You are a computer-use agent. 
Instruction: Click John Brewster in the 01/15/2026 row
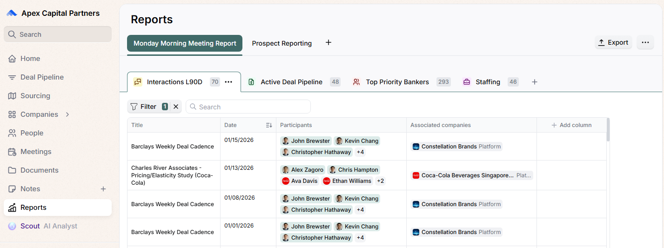point(306,141)
